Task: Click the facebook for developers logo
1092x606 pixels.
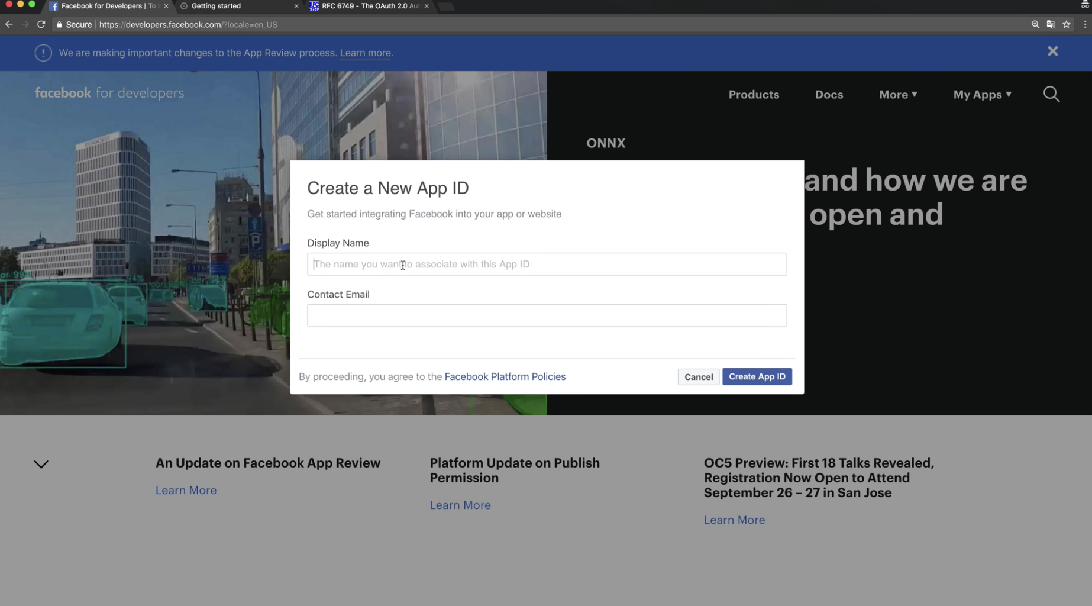Action: [109, 93]
